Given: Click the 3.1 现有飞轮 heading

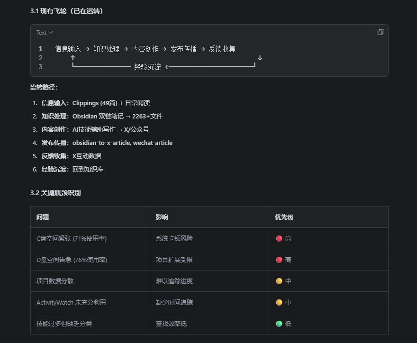Looking at the screenshot, I should pos(66,11).
